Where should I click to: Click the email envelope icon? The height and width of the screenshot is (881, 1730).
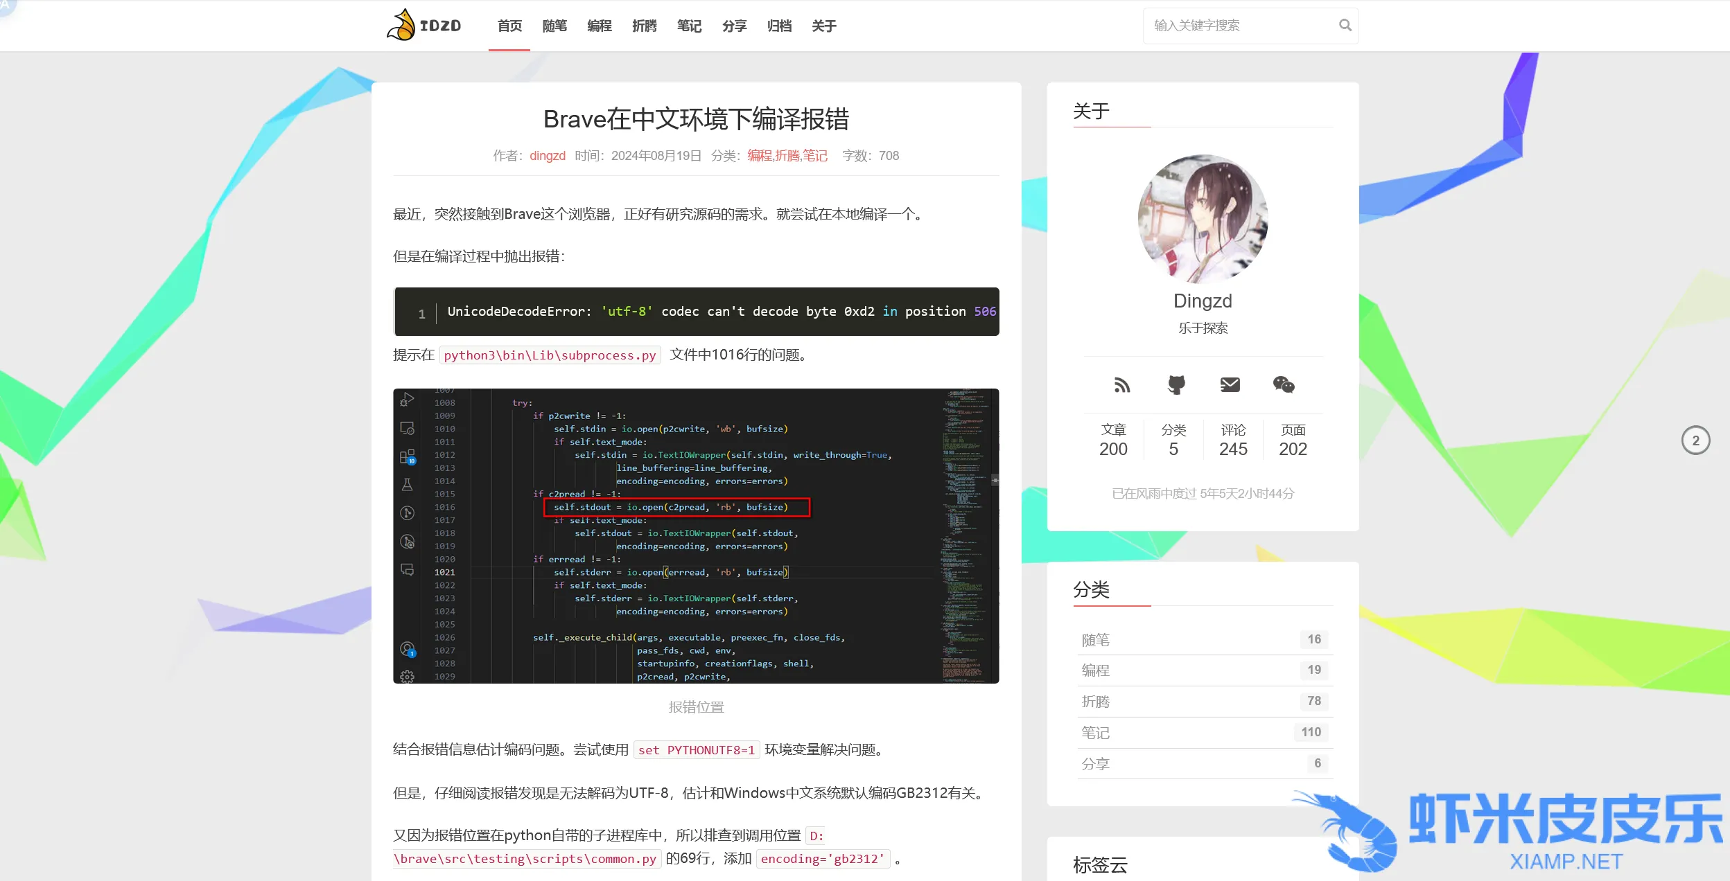click(x=1230, y=384)
